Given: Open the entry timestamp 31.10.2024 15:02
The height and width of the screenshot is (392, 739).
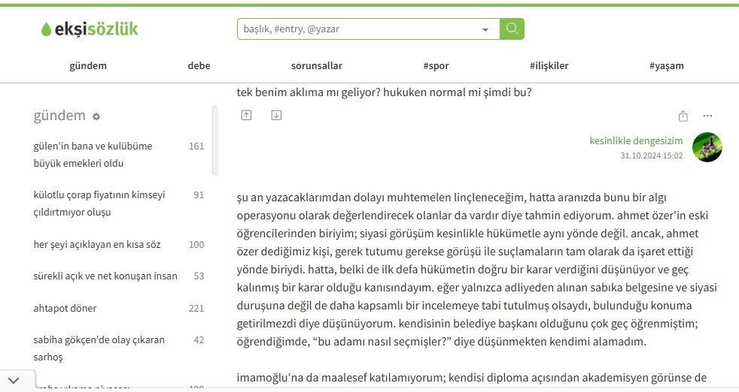Looking at the screenshot, I should [x=651, y=155].
